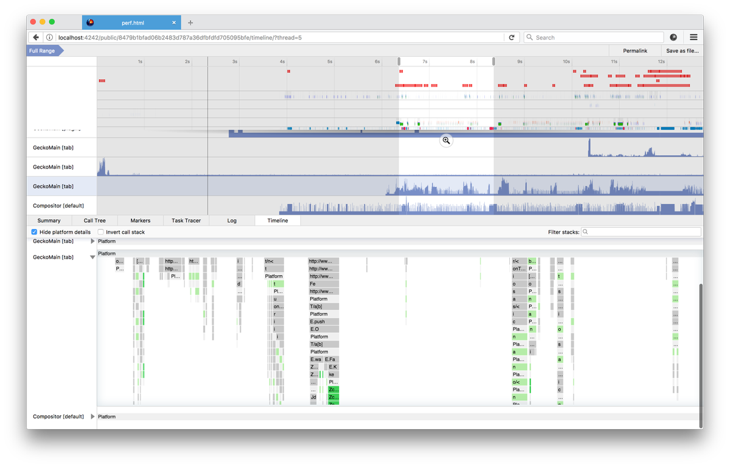
Task: Select the green o/< flame graph block
Action: pyautogui.click(x=519, y=382)
